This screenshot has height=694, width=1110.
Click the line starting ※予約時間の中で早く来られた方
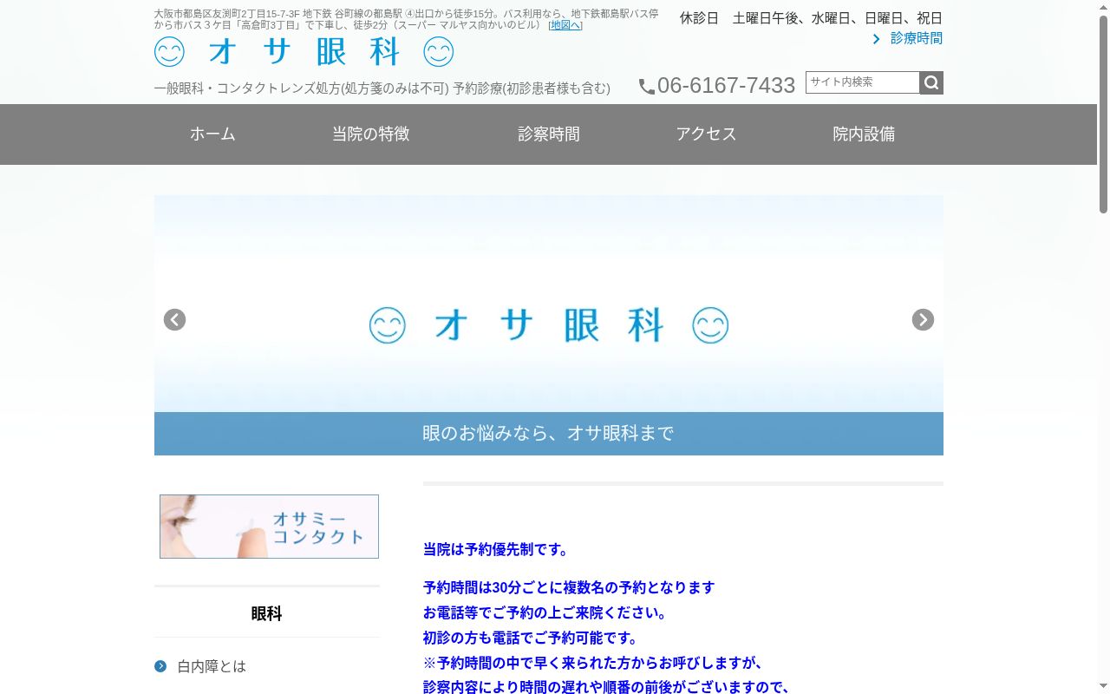pyautogui.click(x=593, y=663)
